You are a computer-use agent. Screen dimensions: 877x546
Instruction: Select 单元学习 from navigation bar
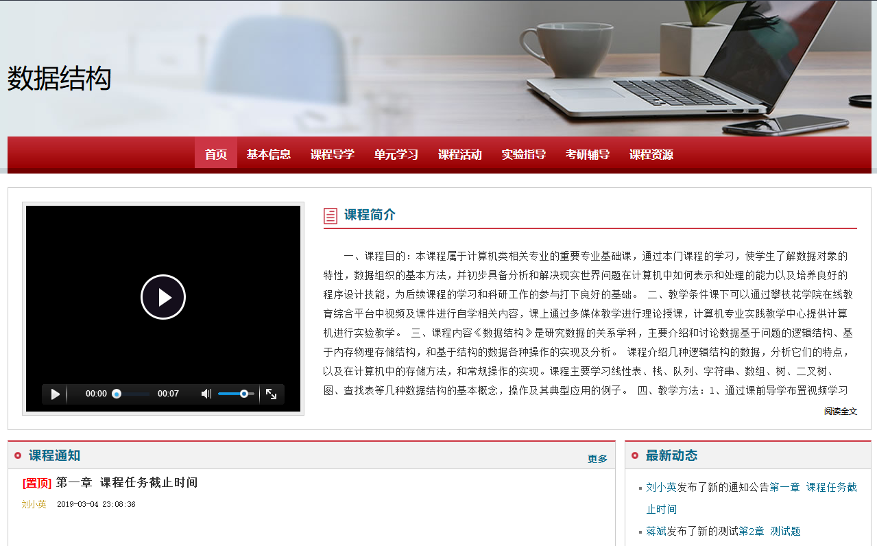(x=396, y=154)
